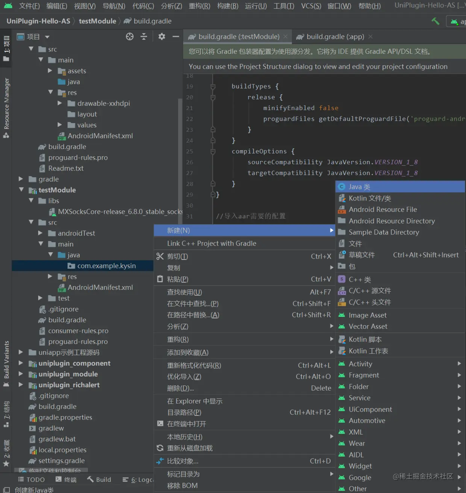This screenshot has width=466, height=493.
Task: Click the locate-in-project target icon
Action: 130,37
